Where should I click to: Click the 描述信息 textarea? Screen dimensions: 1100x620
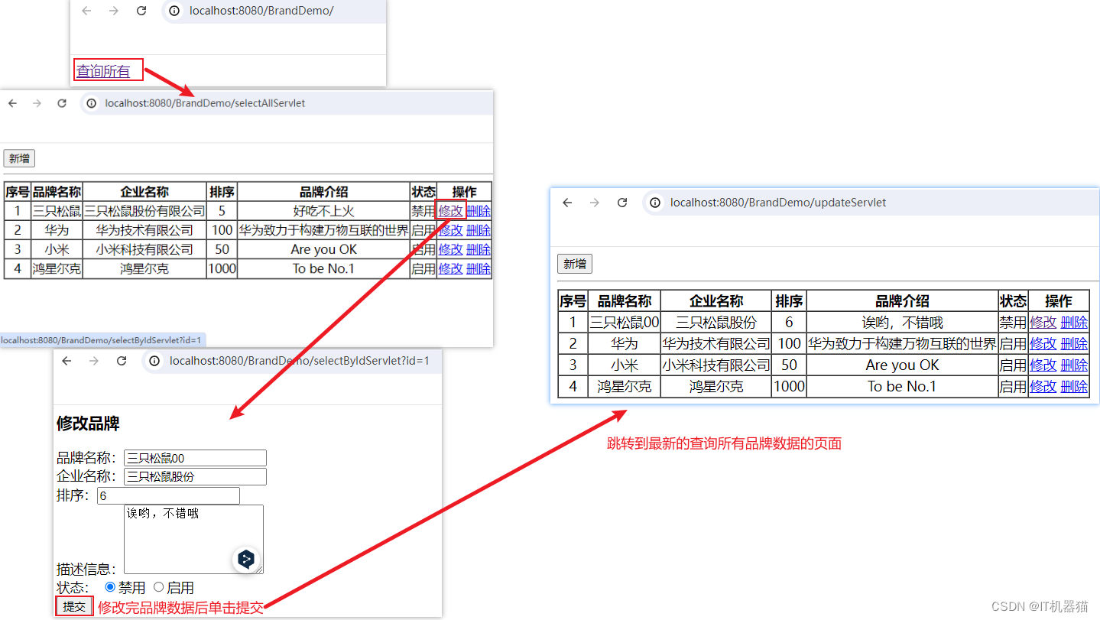click(x=193, y=539)
